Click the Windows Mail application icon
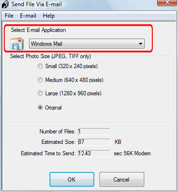Image resolution: width=178 pixels, height=192 pixels. pyautogui.click(x=17, y=44)
